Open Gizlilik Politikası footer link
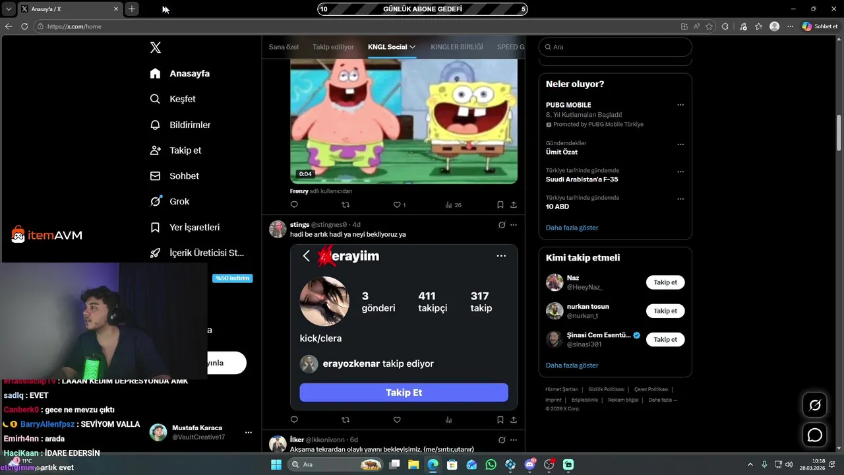This screenshot has width=844, height=475. pyautogui.click(x=607, y=389)
